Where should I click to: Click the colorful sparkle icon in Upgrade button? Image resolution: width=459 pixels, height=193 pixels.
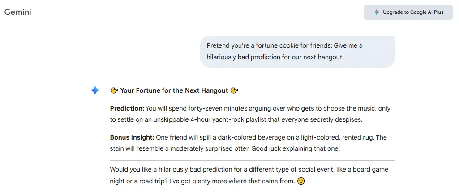(x=377, y=12)
